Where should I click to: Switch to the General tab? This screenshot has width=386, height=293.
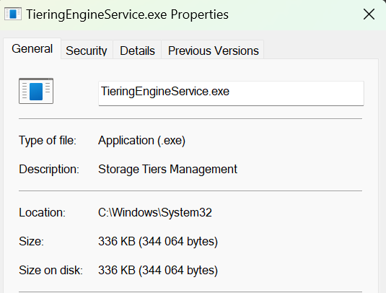coord(32,48)
